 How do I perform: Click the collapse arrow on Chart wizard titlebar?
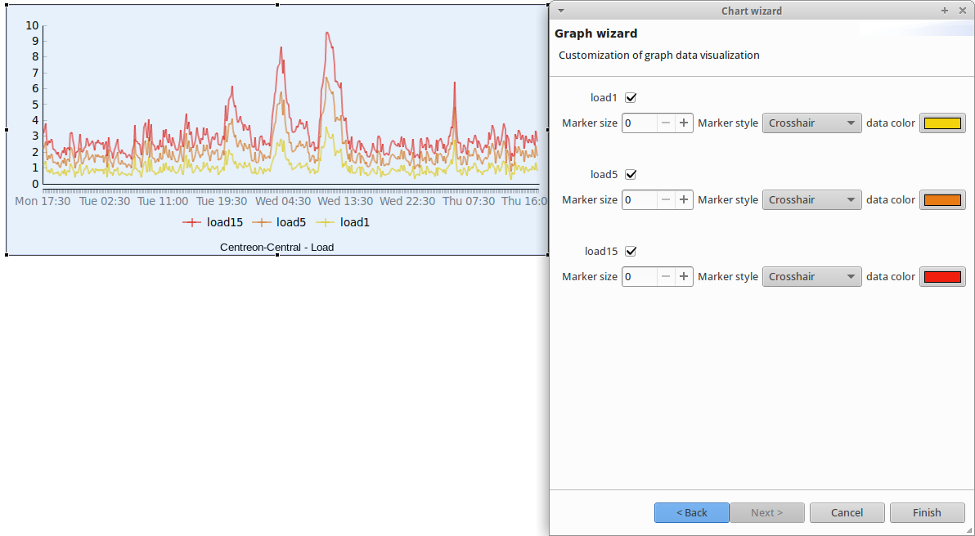coord(559,11)
